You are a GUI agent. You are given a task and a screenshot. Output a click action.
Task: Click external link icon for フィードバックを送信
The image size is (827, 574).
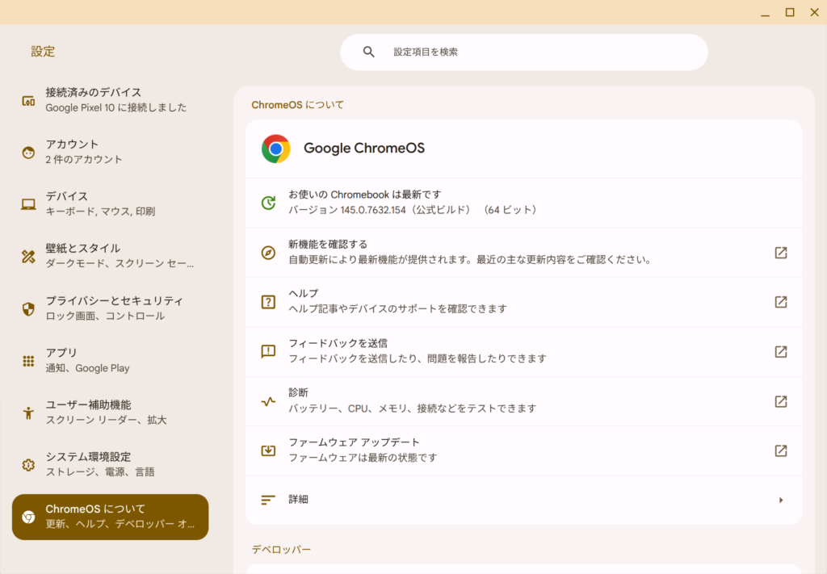[x=780, y=352]
